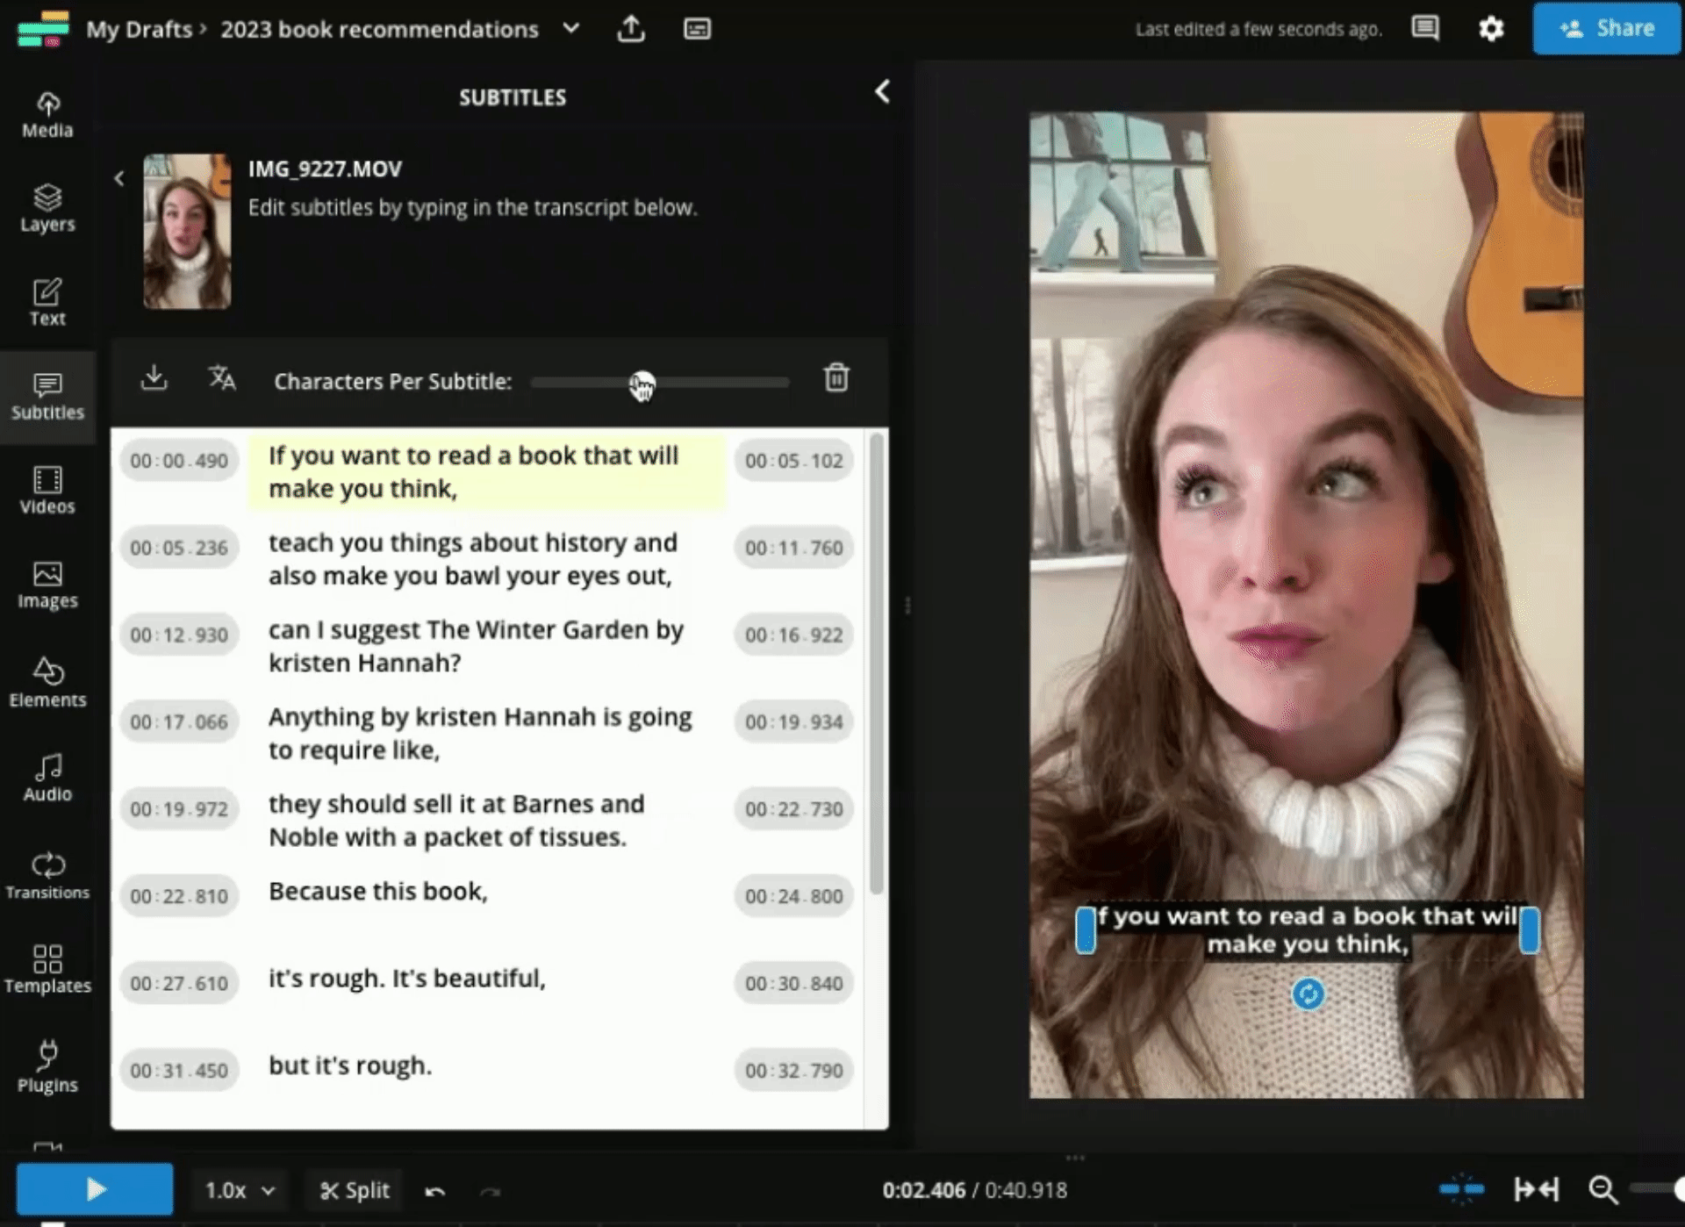Open the comments icon in top bar
The height and width of the screenshot is (1227, 1685).
(x=1424, y=29)
